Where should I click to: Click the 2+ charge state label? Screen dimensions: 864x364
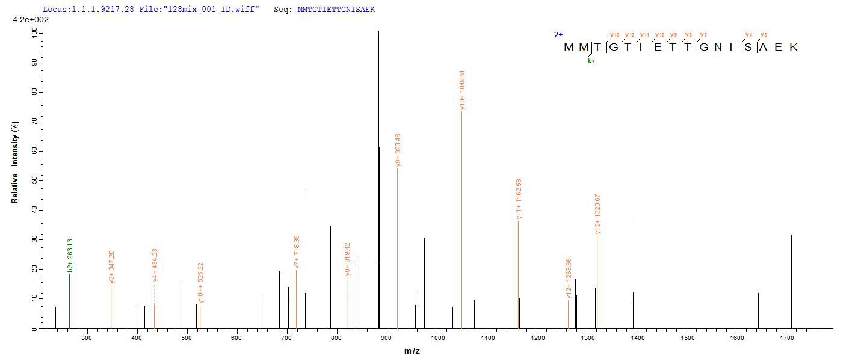tap(558, 35)
